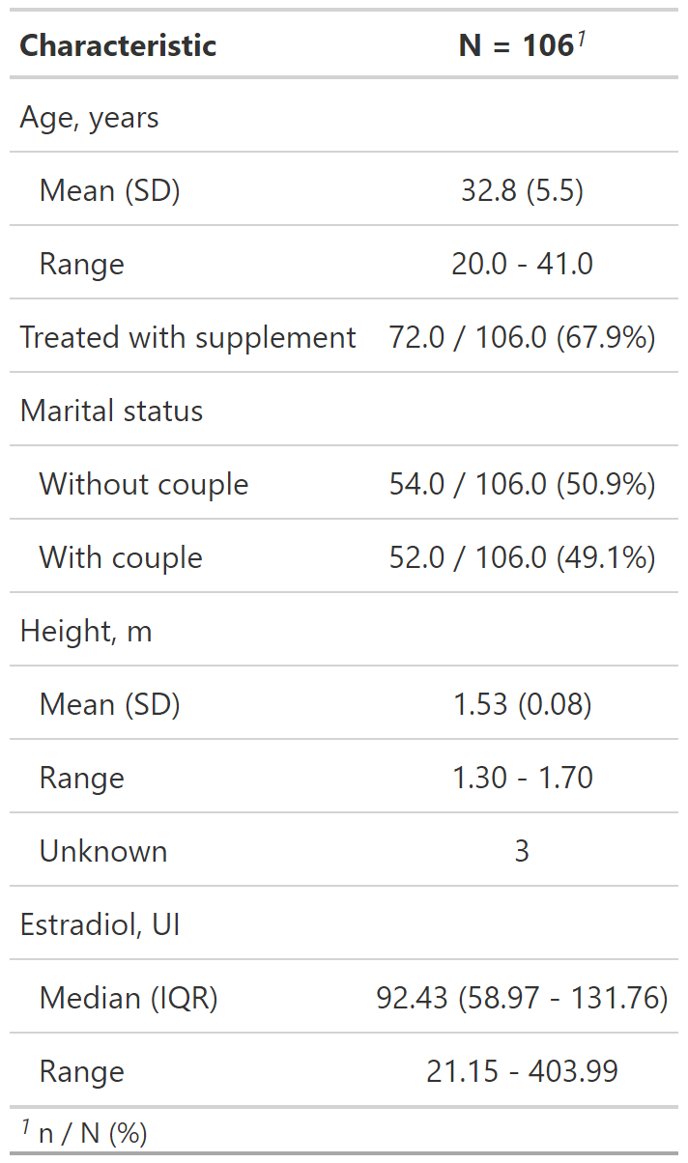Screen dimensions: 688x1163
Task: Click the Marital status row label
Action: (x=112, y=411)
